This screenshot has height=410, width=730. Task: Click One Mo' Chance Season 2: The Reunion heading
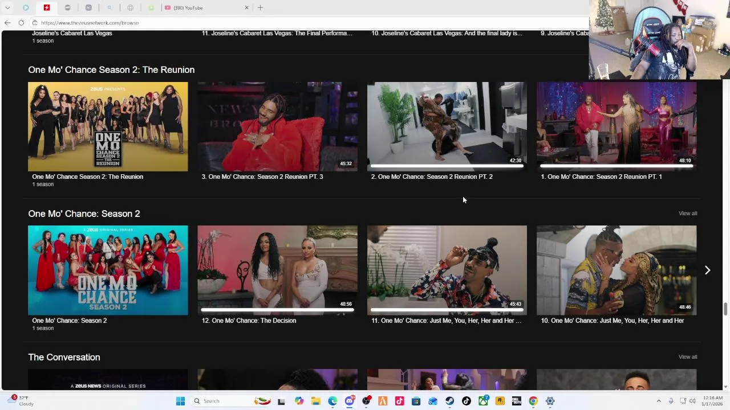point(111,69)
